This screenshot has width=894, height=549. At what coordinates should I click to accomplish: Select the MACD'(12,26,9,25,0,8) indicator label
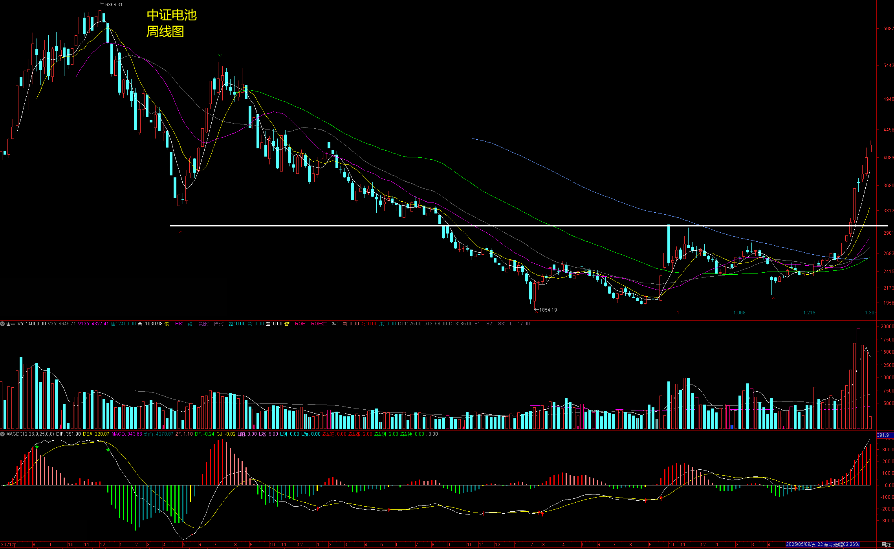(x=30, y=434)
